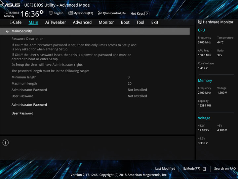
Task: Click the MyFavorite list icon
Action: pyautogui.click(x=70, y=13)
